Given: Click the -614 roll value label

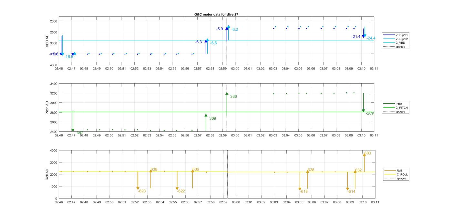Looking at the screenshot, I should [x=352, y=191].
